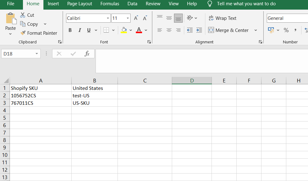Switch to the Data tab
Screen dimensions: 308x181
[x=132, y=4]
